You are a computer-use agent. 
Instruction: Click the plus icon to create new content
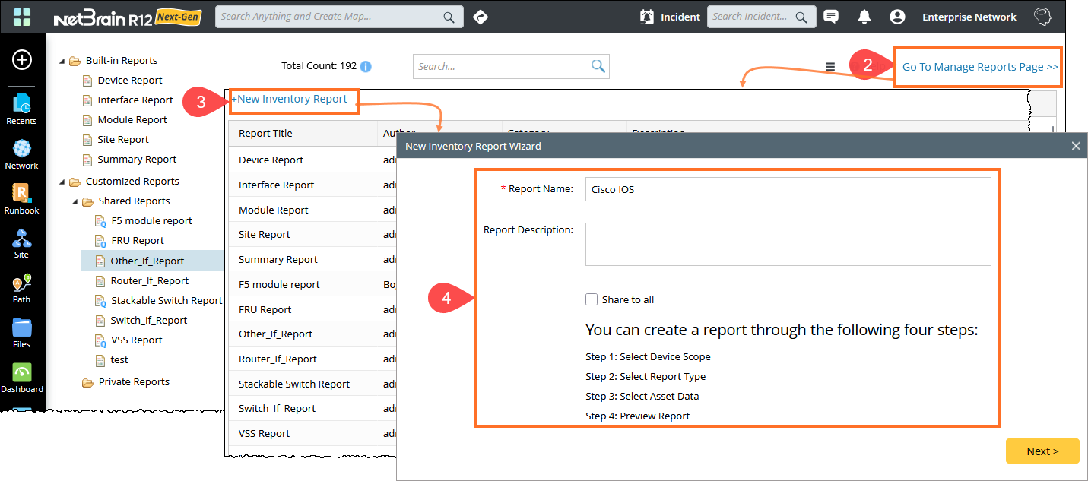tap(21, 59)
